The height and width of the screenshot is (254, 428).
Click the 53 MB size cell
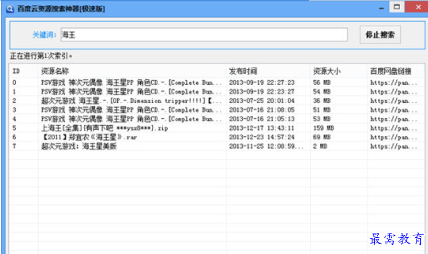pos(322,119)
